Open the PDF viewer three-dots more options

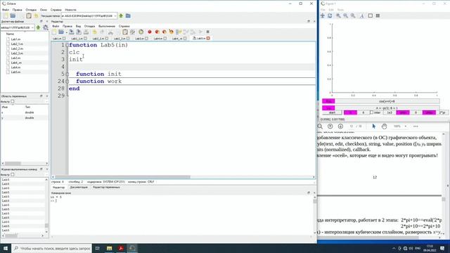[x=416, y=126]
